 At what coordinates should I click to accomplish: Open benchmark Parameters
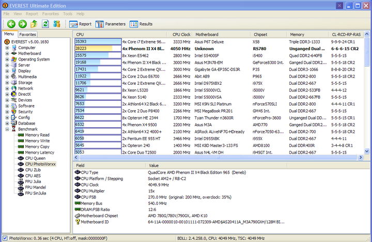[x=111, y=24]
